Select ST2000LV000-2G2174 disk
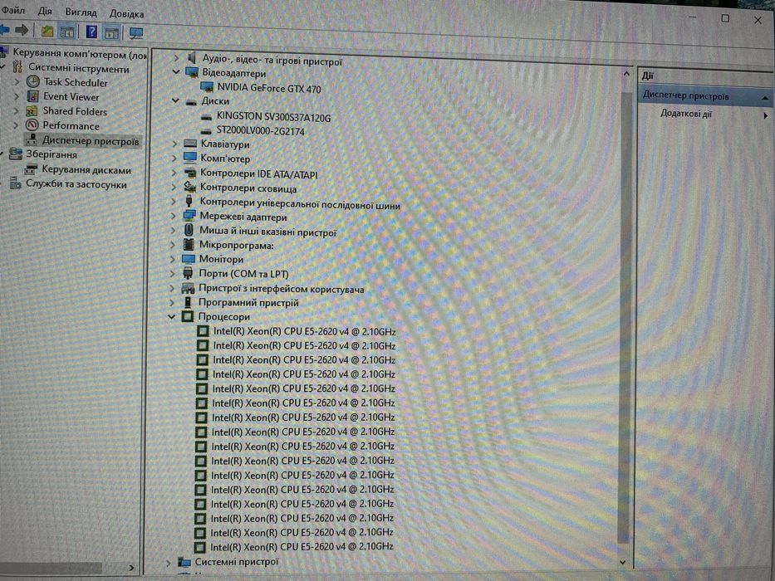The height and width of the screenshot is (581, 775). pyautogui.click(x=260, y=131)
